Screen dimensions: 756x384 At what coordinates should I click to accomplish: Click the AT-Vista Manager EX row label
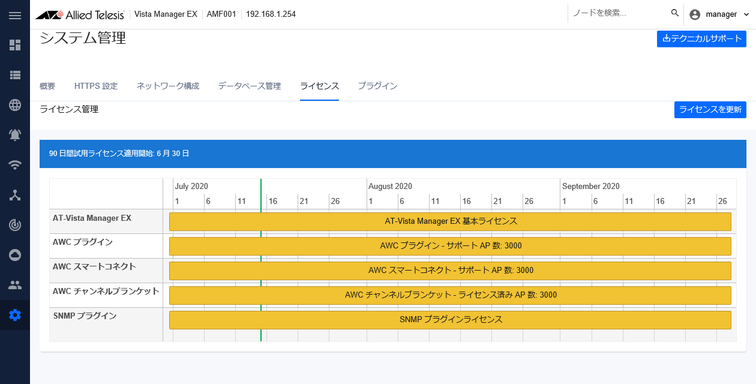coord(92,218)
